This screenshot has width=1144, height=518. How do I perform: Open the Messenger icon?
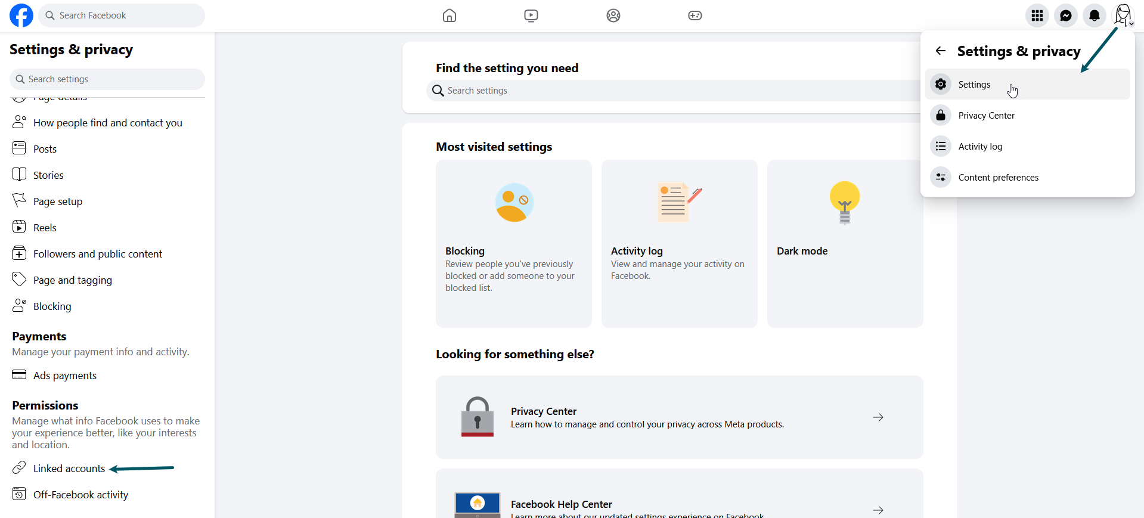point(1066,15)
